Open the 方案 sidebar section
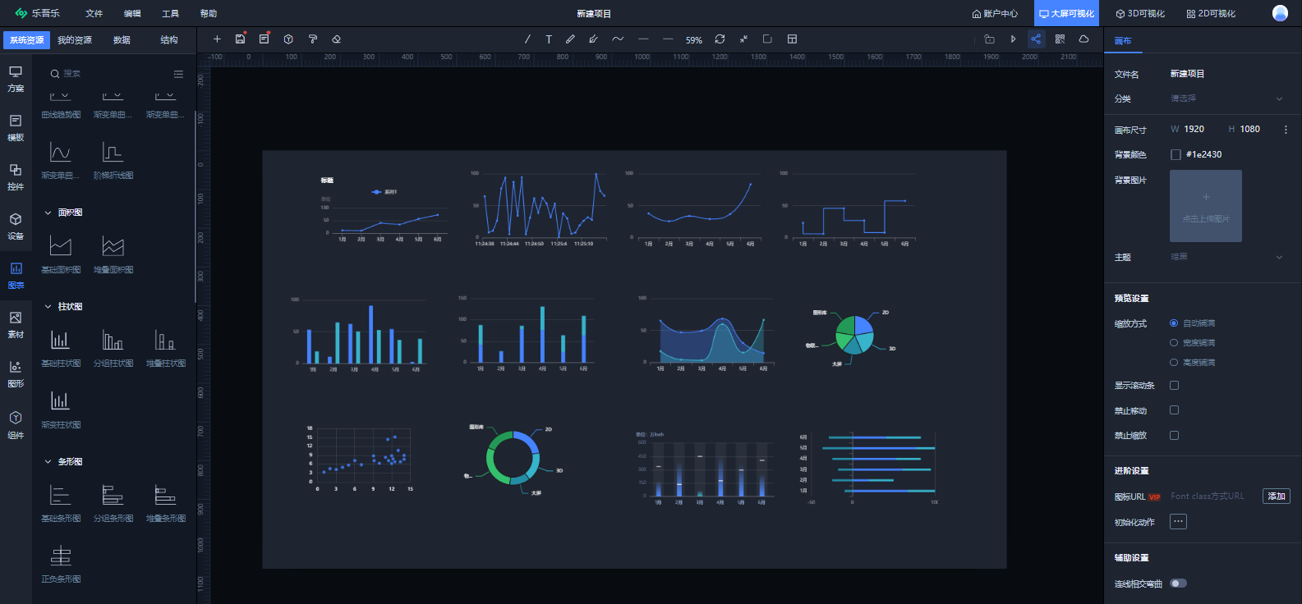This screenshot has width=1302, height=604. [16, 79]
